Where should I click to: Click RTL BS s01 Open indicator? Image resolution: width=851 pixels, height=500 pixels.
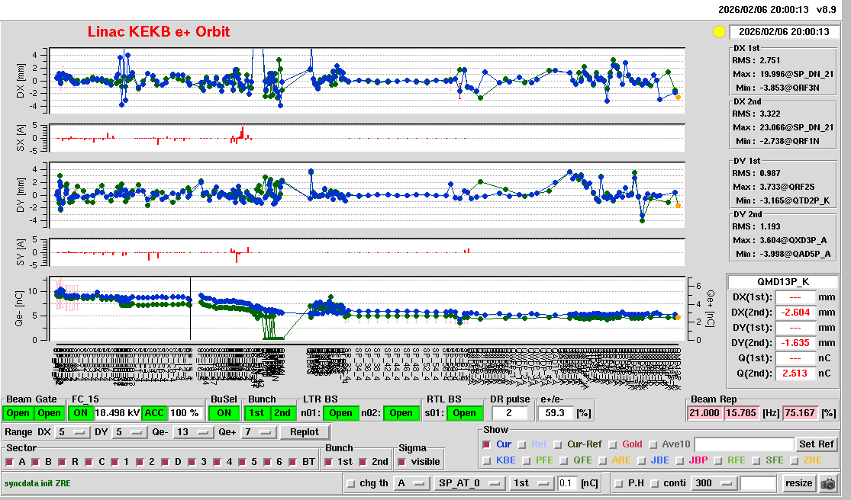coord(463,413)
